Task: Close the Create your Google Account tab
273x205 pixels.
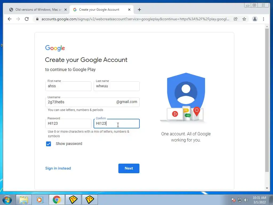Action: coord(129,10)
